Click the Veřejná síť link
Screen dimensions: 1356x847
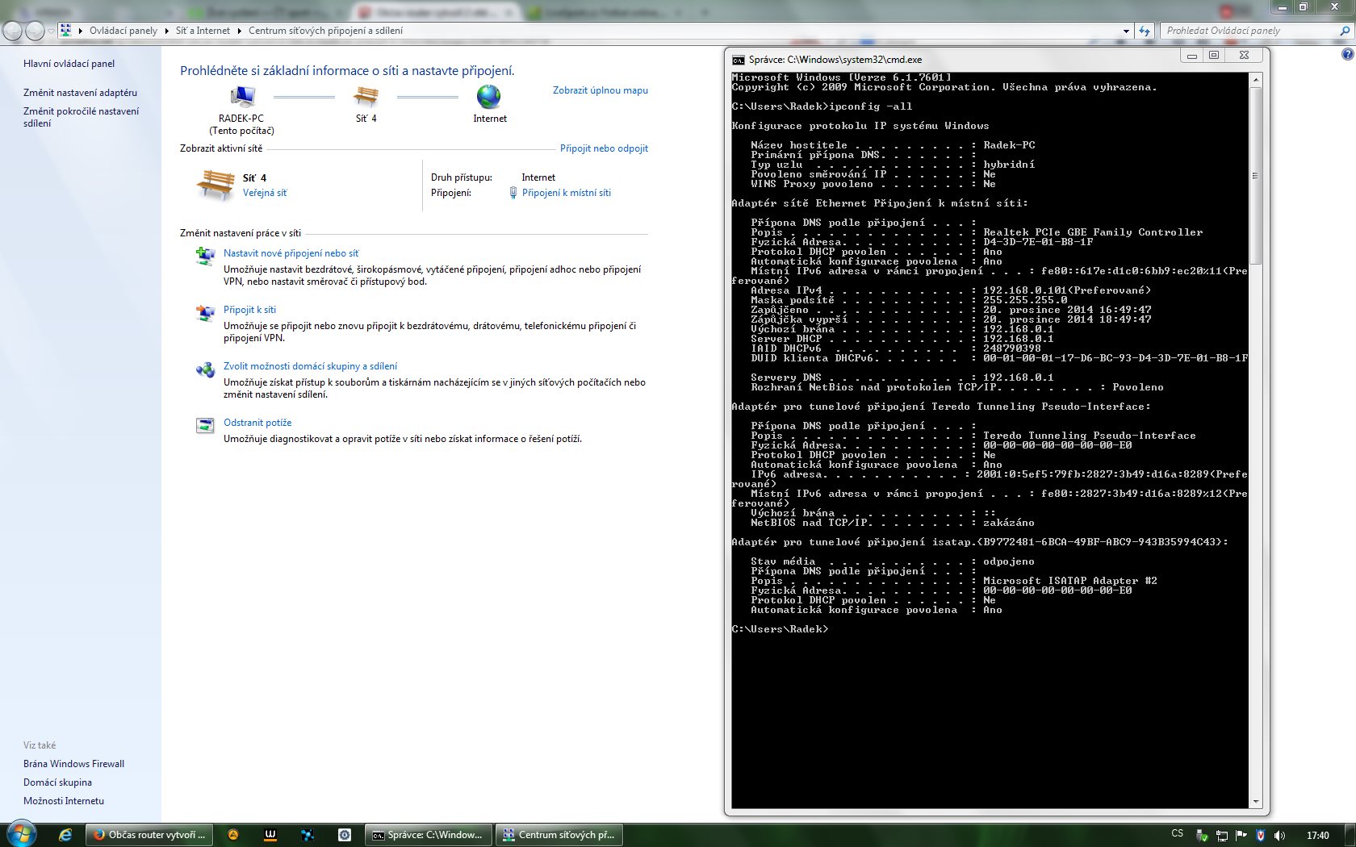pos(265,193)
